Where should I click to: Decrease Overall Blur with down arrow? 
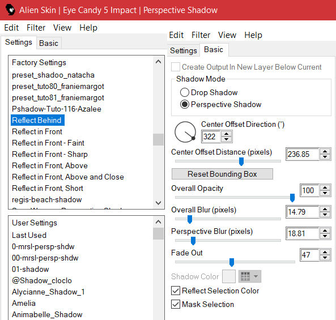[x=325, y=215]
